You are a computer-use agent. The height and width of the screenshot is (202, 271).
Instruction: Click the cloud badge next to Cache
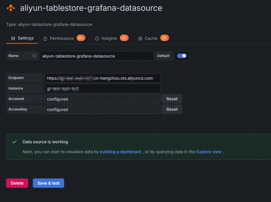tap(165, 38)
